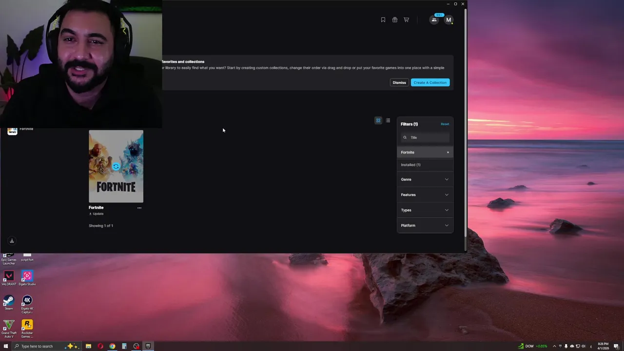Image resolution: width=624 pixels, height=351 pixels.
Task: Switch library to list view
Action: click(x=388, y=120)
